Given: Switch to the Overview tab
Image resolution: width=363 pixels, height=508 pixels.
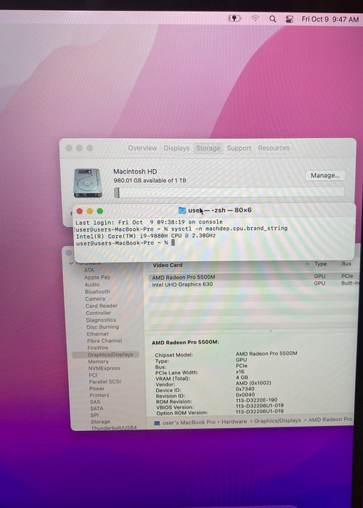Looking at the screenshot, I should (x=142, y=148).
